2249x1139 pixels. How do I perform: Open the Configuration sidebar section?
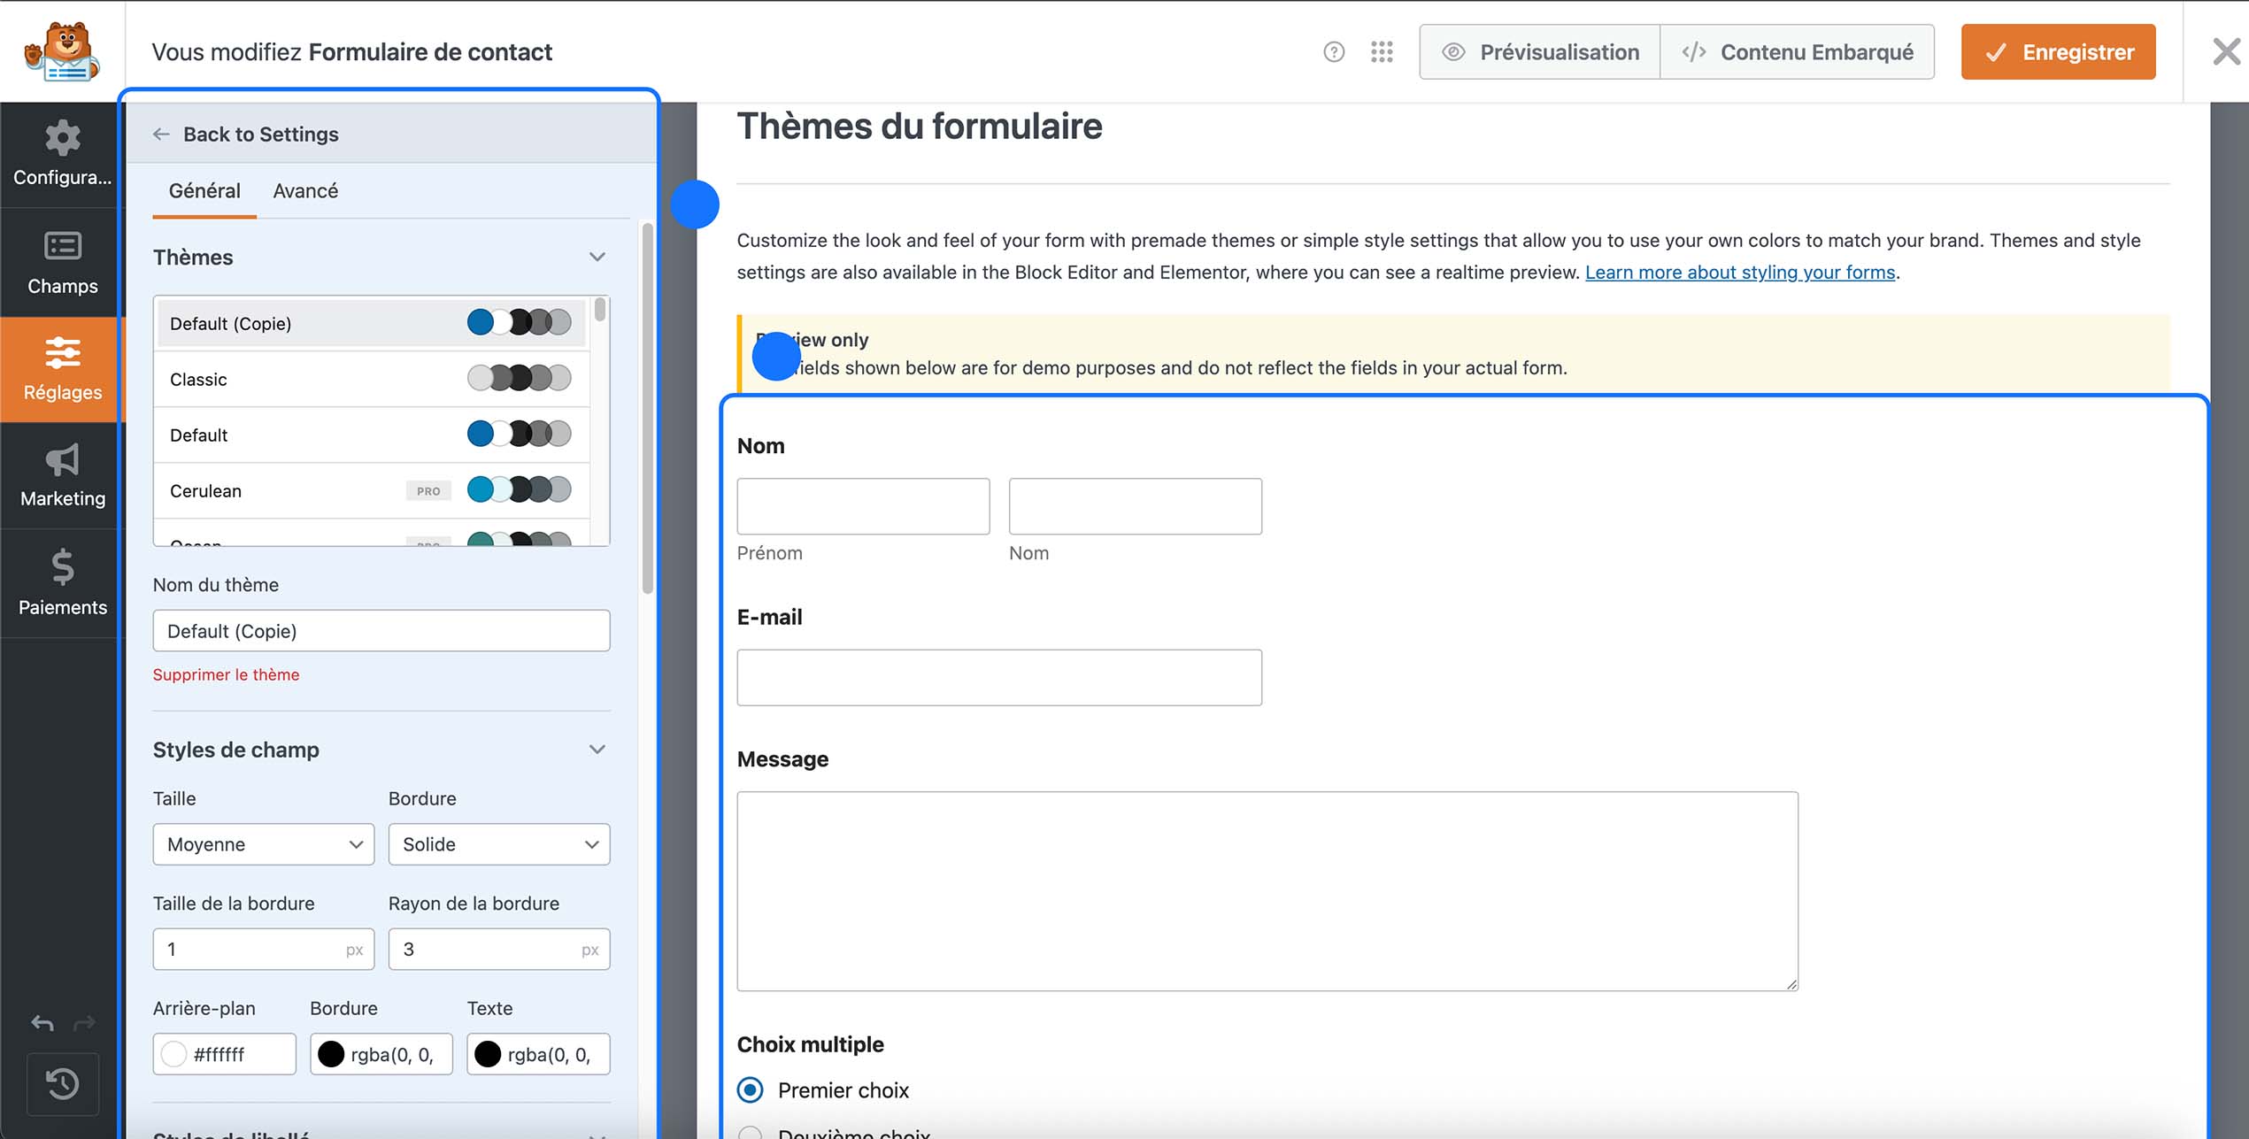point(61,156)
